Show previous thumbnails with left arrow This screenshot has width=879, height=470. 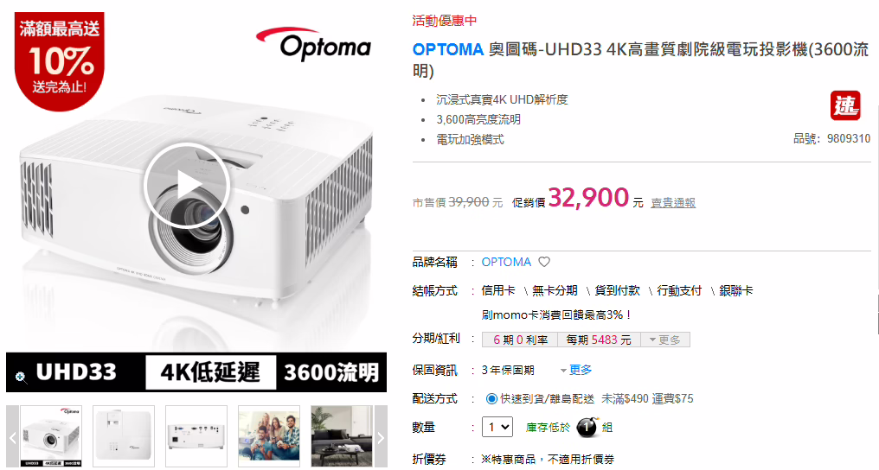(x=12, y=437)
